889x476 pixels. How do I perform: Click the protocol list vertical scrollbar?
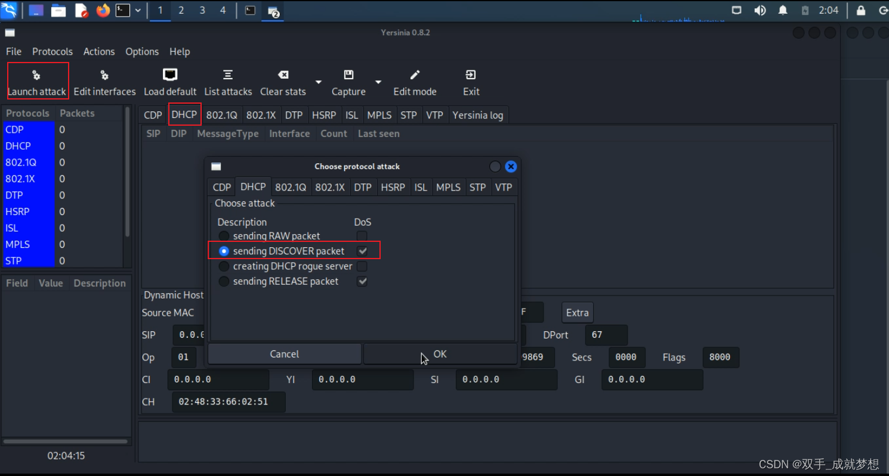pos(127,173)
